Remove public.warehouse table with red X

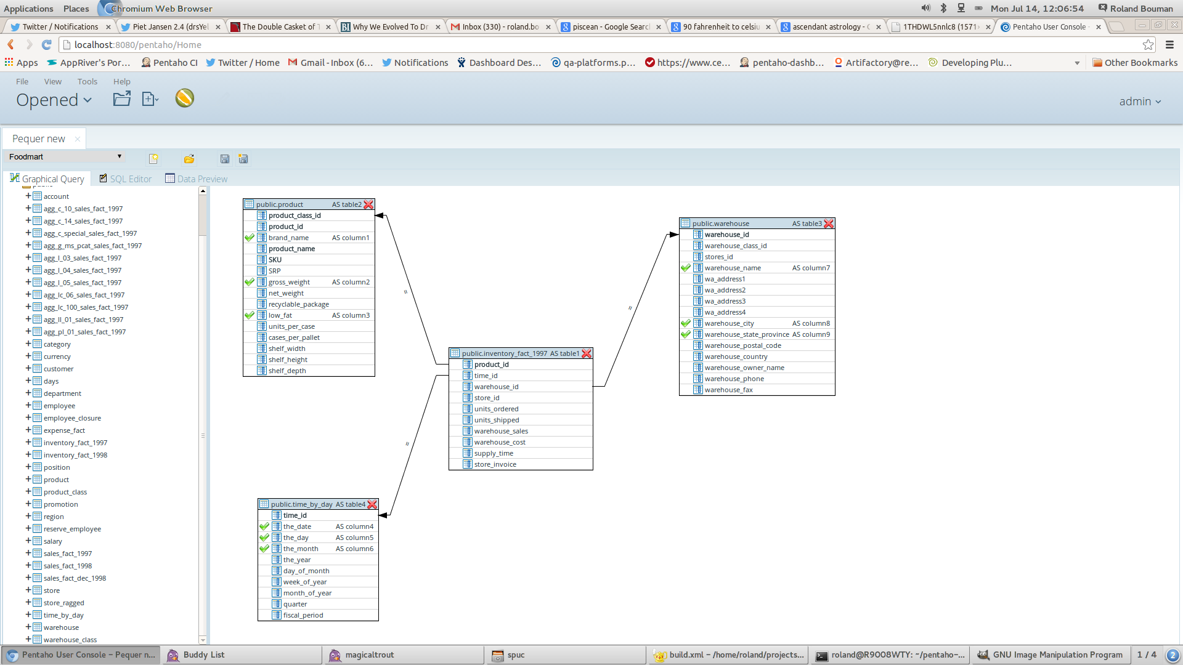click(829, 224)
